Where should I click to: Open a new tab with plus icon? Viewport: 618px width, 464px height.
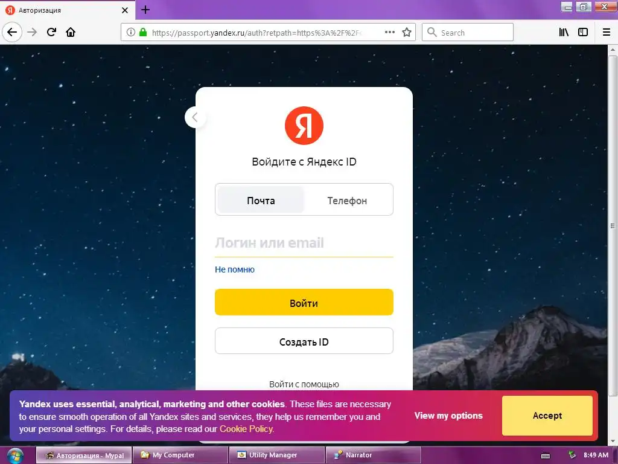(x=145, y=10)
